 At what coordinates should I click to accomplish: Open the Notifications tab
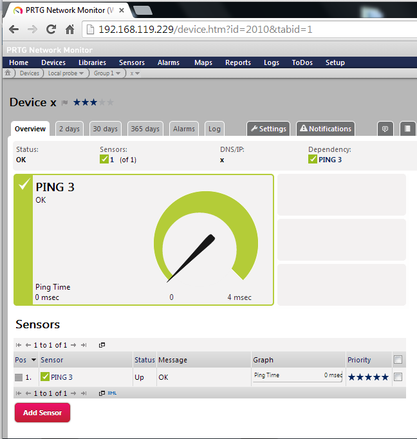click(x=326, y=129)
